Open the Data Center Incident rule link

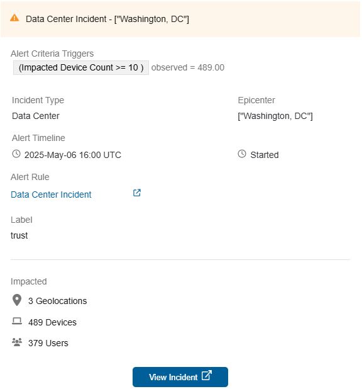51,194
